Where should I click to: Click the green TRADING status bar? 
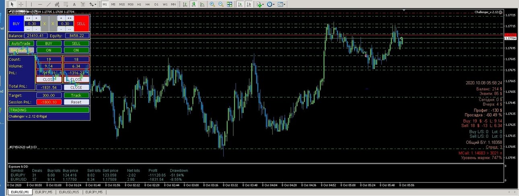pyautogui.click(x=49, y=110)
